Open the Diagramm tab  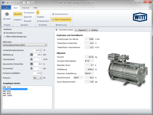81,30
